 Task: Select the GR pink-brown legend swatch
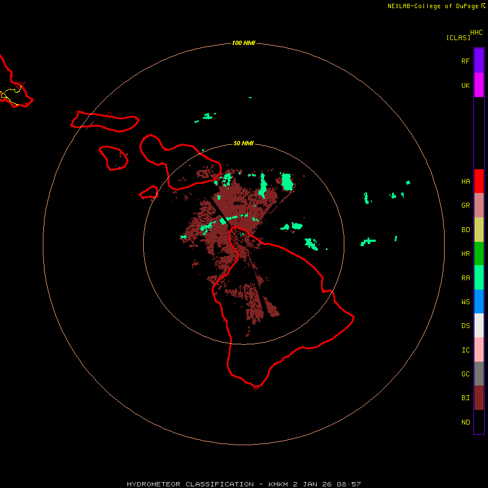point(479,206)
